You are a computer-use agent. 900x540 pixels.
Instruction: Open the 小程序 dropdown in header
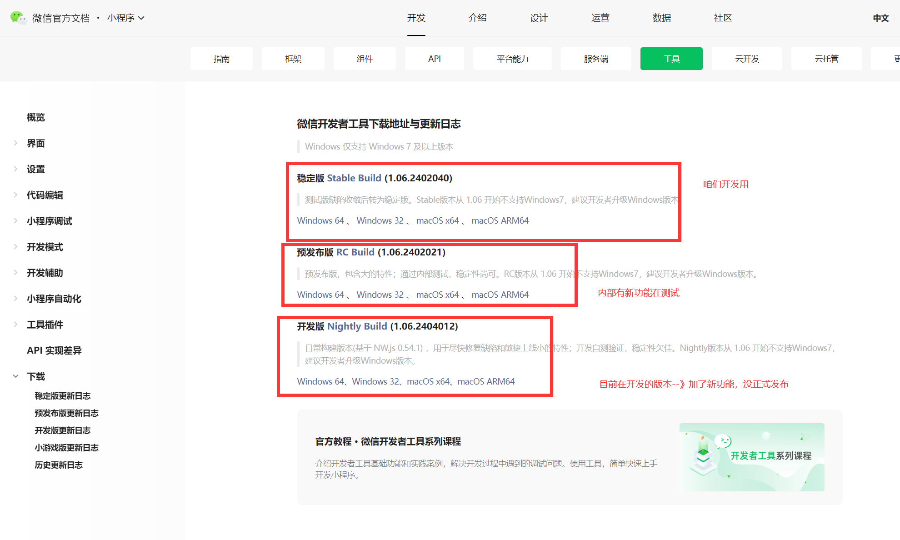126,18
